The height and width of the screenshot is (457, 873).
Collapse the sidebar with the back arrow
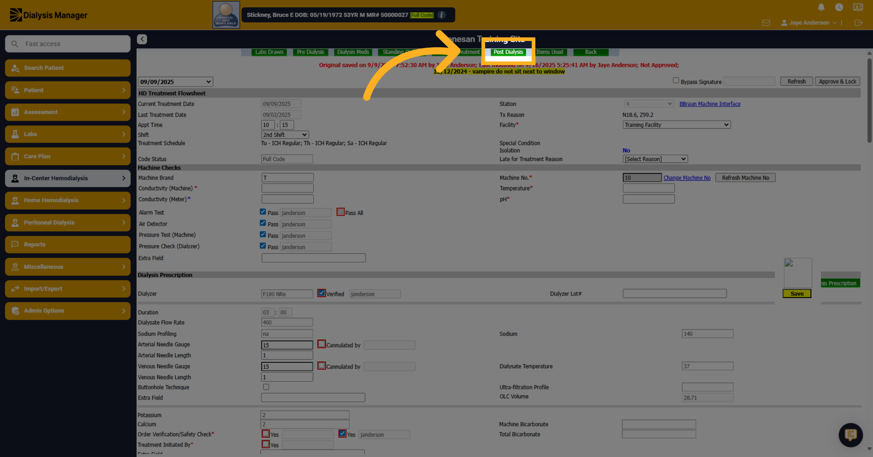[x=142, y=39]
